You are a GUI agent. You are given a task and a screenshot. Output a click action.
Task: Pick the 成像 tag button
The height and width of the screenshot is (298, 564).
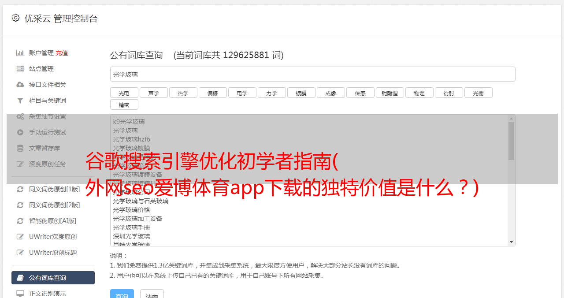[x=331, y=93]
